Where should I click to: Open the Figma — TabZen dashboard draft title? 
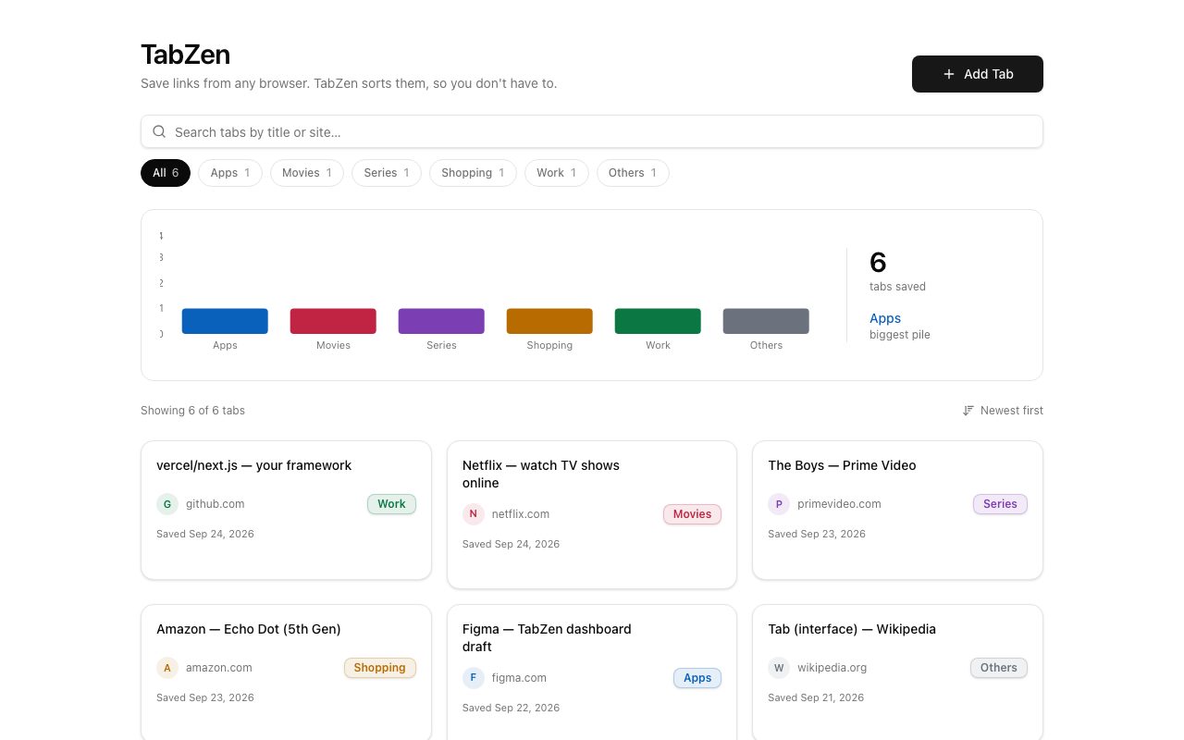click(547, 637)
